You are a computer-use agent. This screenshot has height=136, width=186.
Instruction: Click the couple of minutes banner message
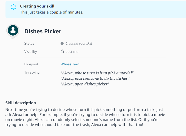tap(52, 12)
